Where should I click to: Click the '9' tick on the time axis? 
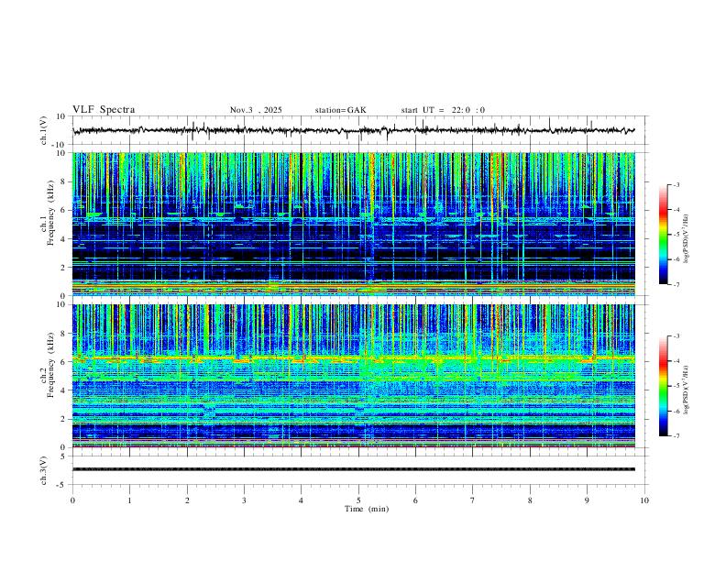pyautogui.click(x=587, y=500)
